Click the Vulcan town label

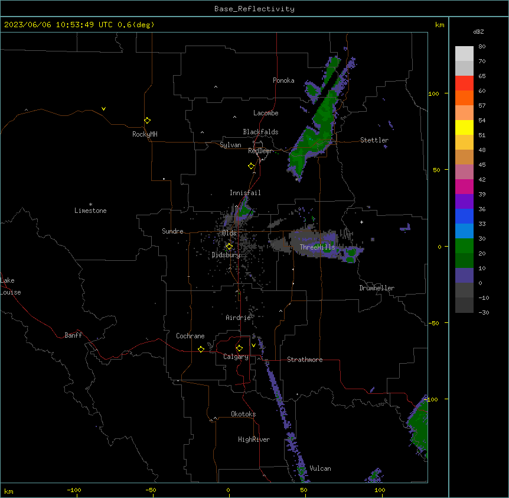click(321, 468)
